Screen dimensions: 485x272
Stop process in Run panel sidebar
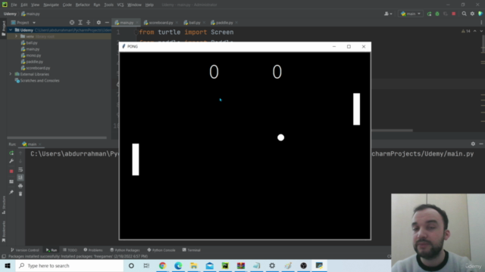tap(11, 172)
